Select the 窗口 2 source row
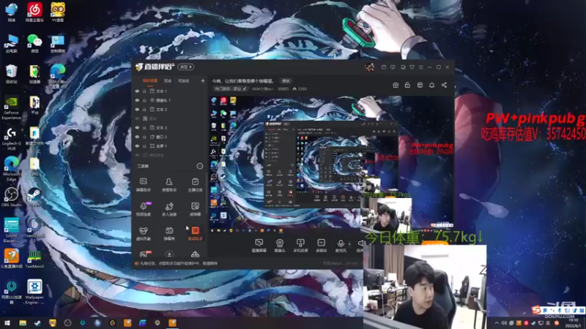The image size is (586, 329). (x=170, y=137)
